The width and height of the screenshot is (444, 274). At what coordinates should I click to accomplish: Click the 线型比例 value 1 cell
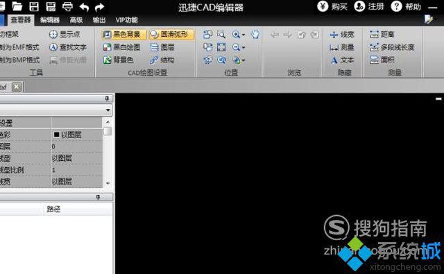(x=76, y=170)
